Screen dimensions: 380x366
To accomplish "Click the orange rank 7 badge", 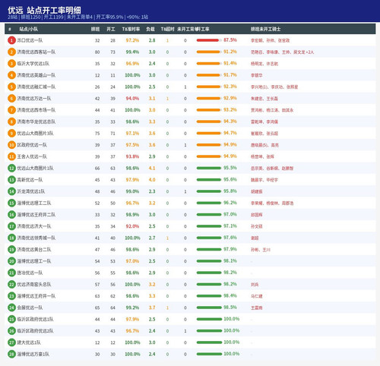I will tap(11, 110).
